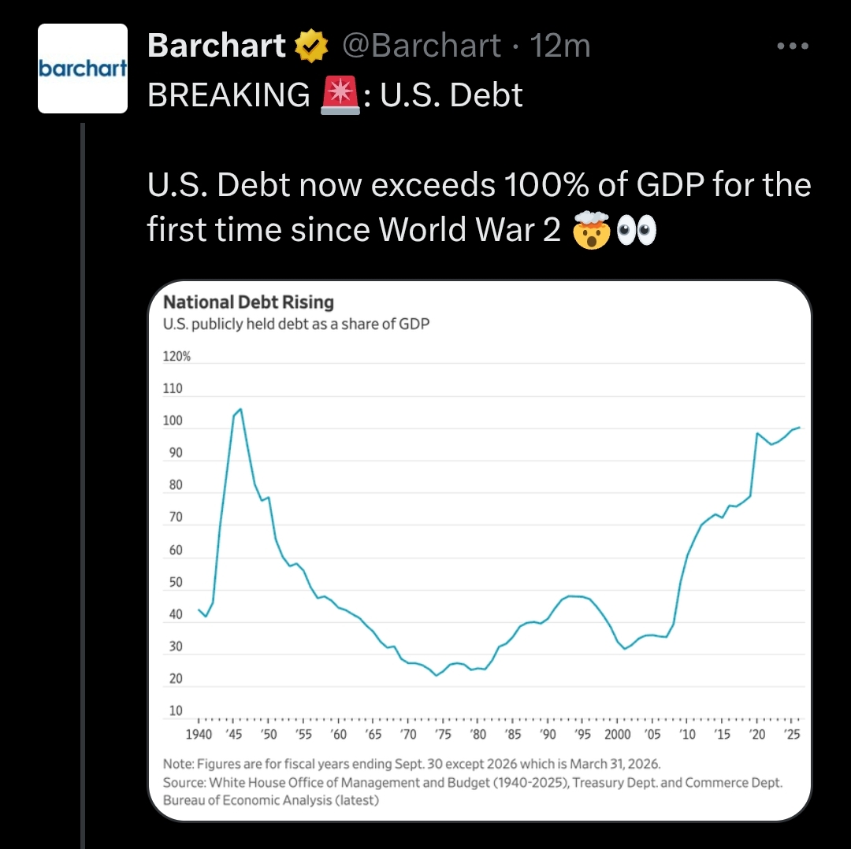Viewport: 851px width, 849px height.
Task: Click the 2000 label on the x-axis
Action: 618,735
